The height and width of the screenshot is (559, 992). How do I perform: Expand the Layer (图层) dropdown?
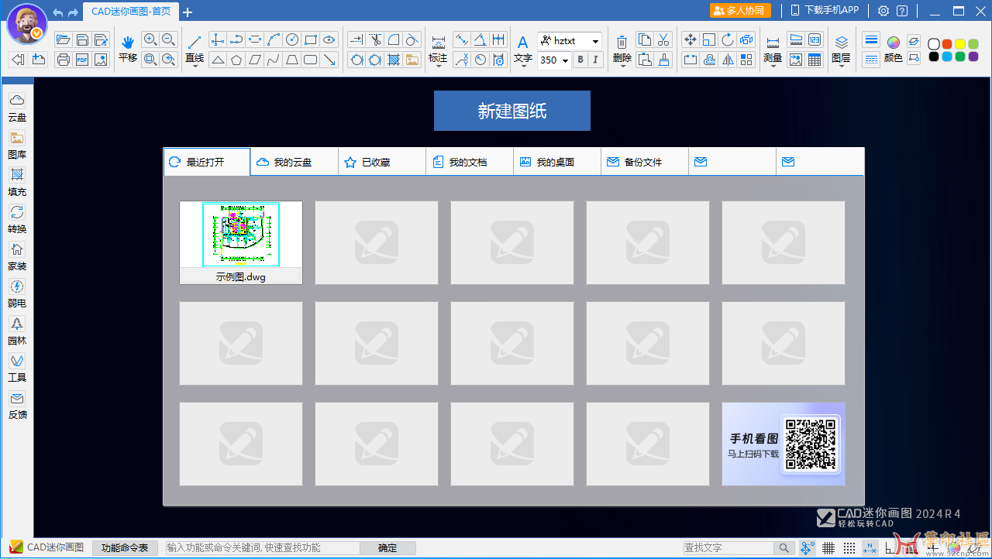click(841, 66)
